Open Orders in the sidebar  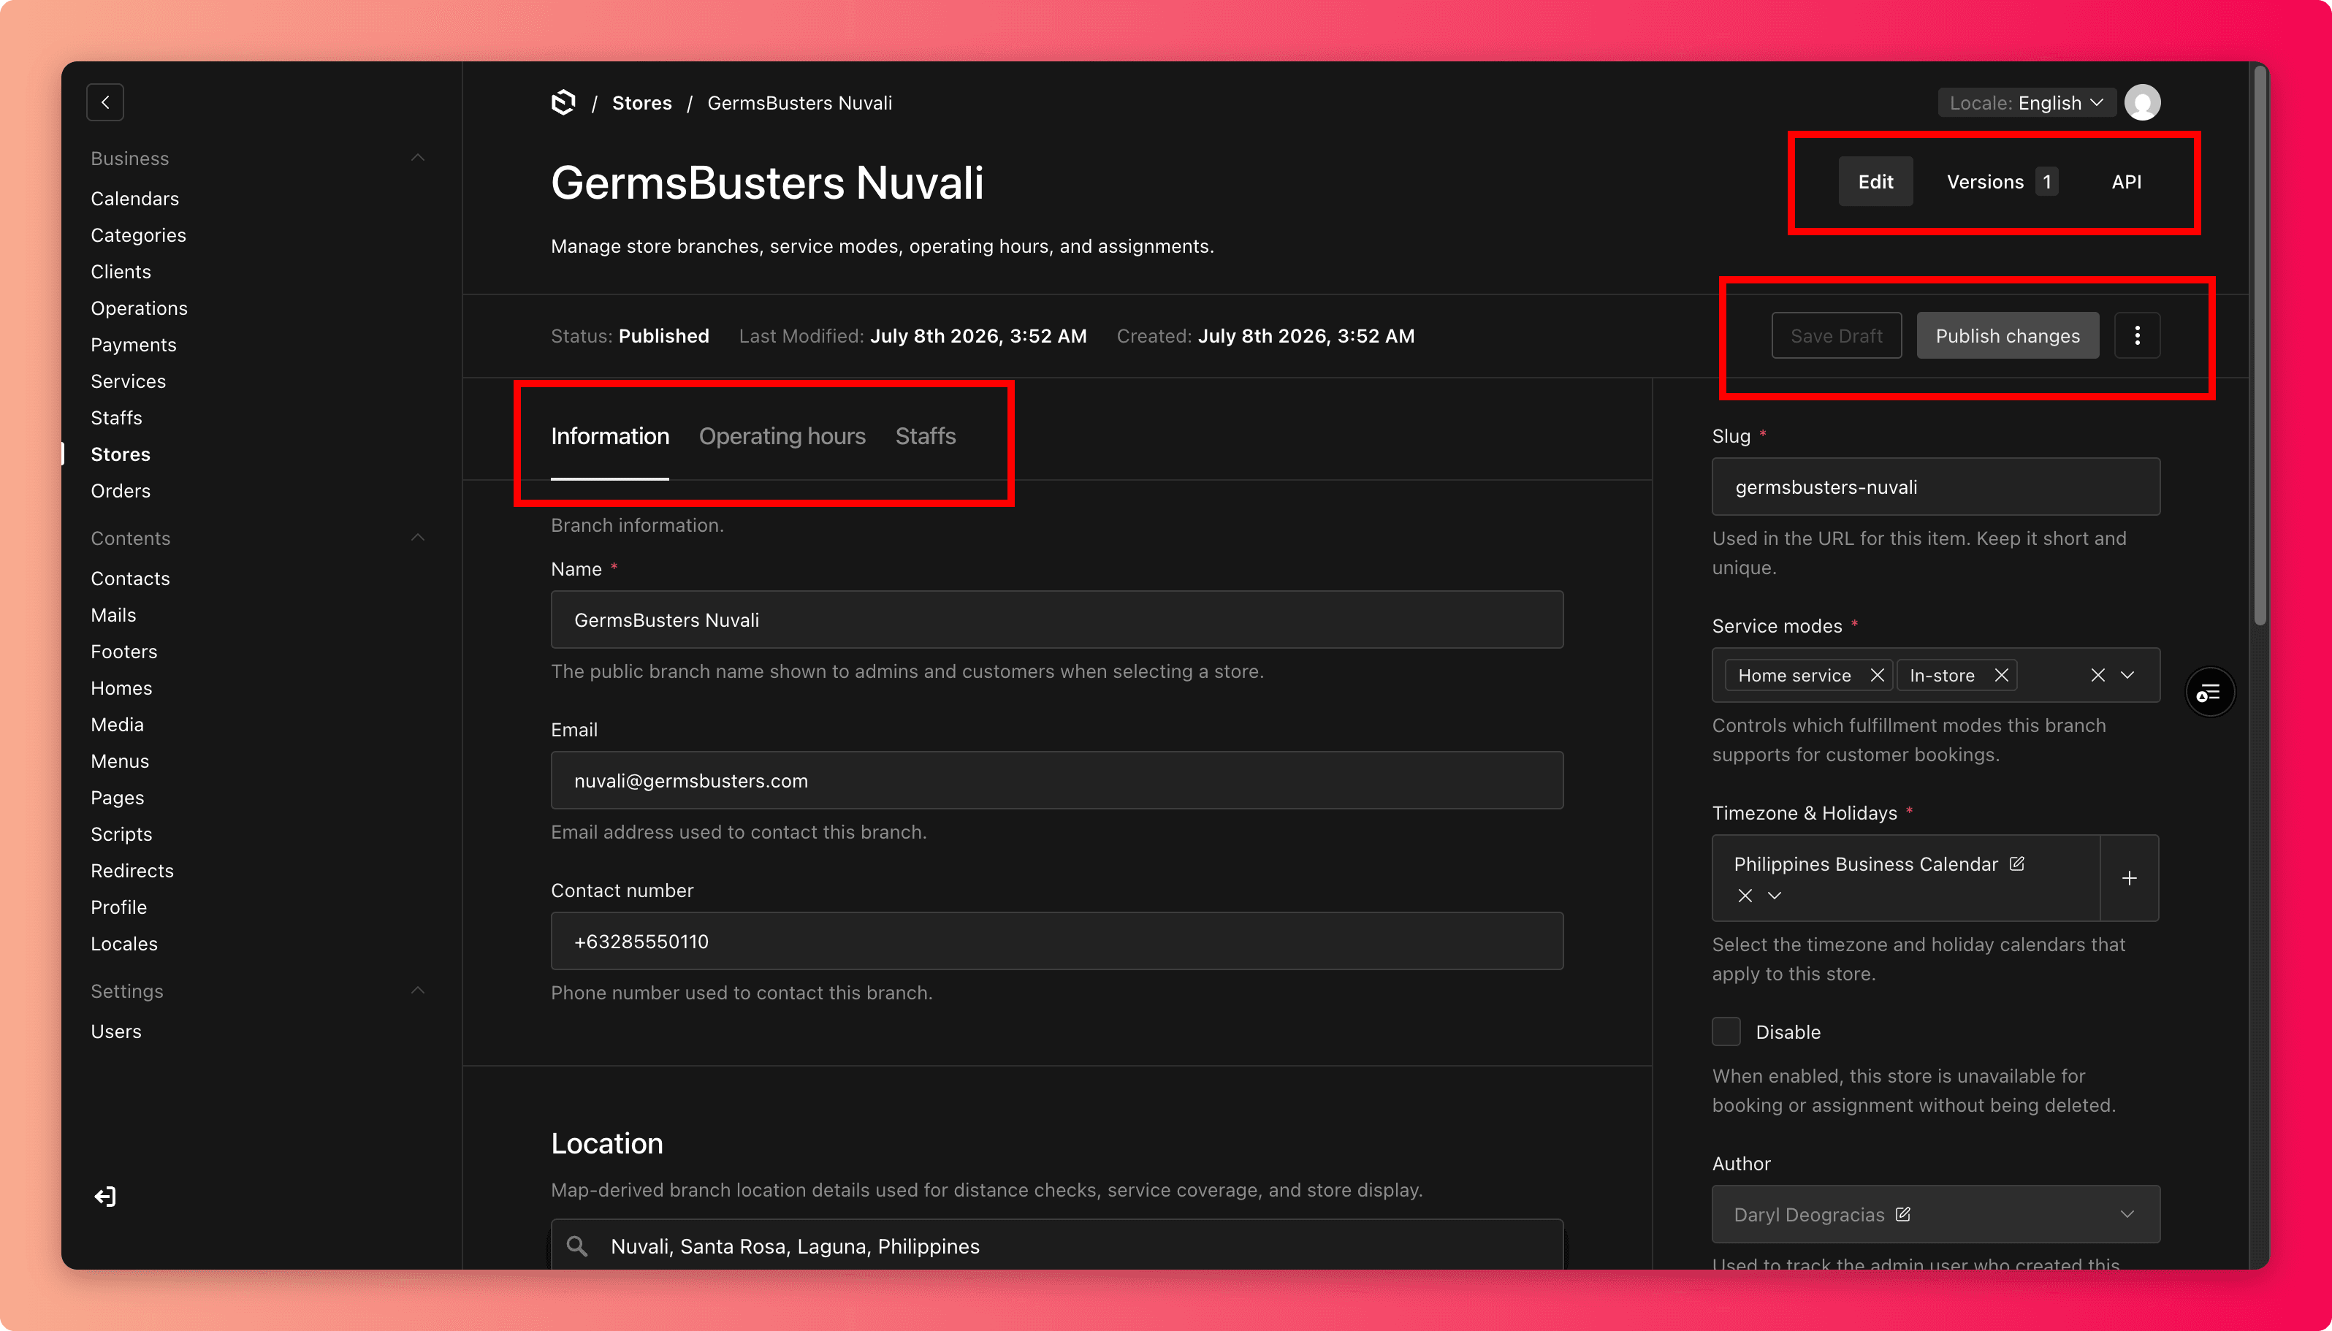pos(120,491)
